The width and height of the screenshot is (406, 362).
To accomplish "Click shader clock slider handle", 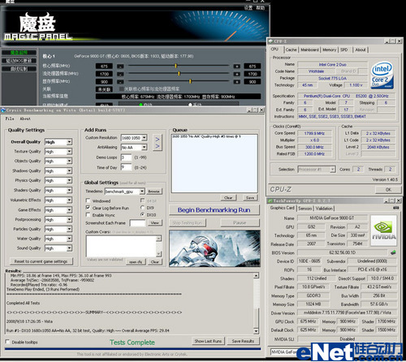I will tap(179, 74).
